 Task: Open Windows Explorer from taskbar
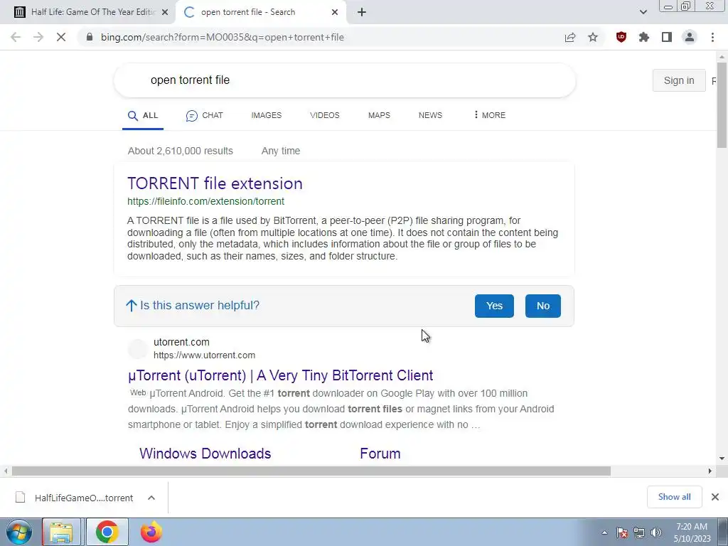[x=61, y=532]
